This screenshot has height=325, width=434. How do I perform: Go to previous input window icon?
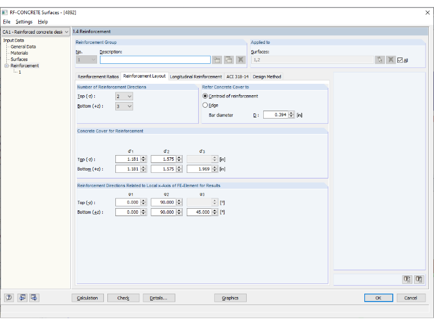22,298
